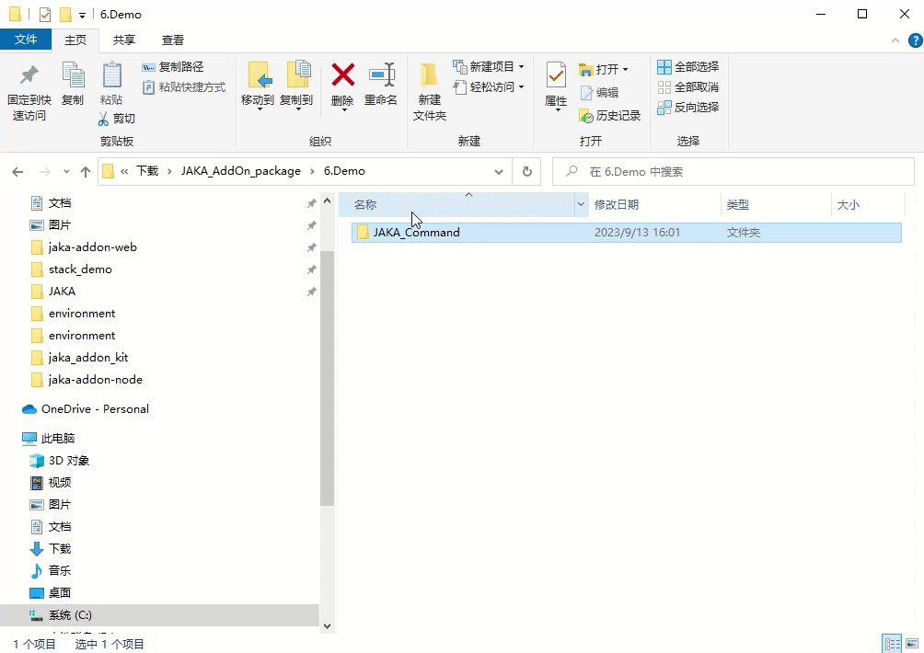Image resolution: width=924 pixels, height=653 pixels.
Task: Open address bar history dropdown
Action: coord(499,172)
